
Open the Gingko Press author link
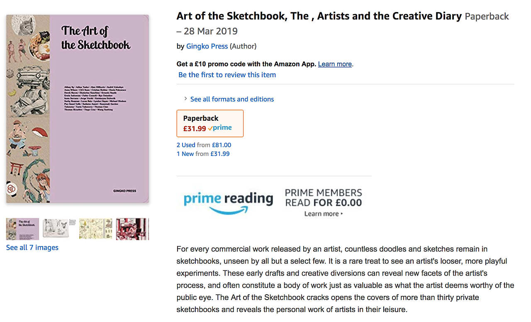pyautogui.click(x=207, y=46)
